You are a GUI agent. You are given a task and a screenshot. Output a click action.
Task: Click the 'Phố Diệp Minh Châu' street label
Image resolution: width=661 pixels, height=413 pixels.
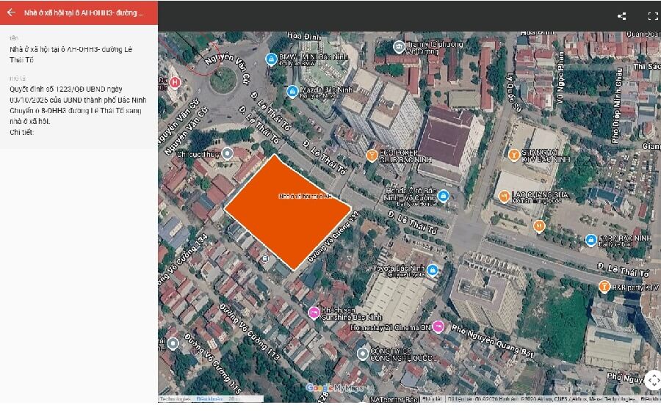click(617, 105)
